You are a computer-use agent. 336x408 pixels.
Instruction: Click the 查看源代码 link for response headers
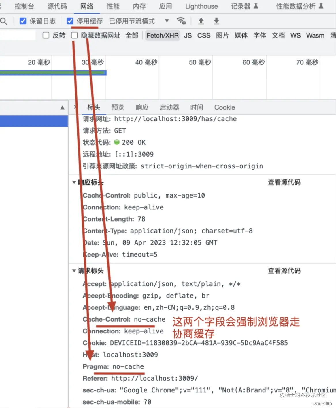(x=284, y=182)
